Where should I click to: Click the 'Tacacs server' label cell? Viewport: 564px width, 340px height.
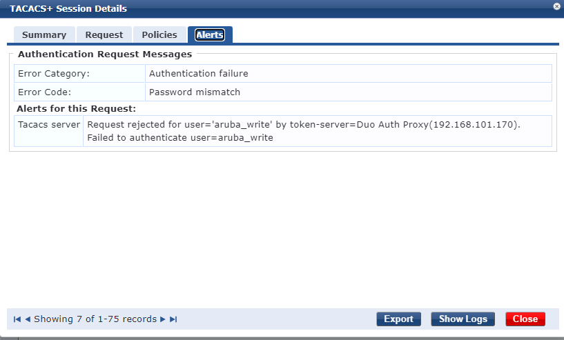pyautogui.click(x=49, y=125)
